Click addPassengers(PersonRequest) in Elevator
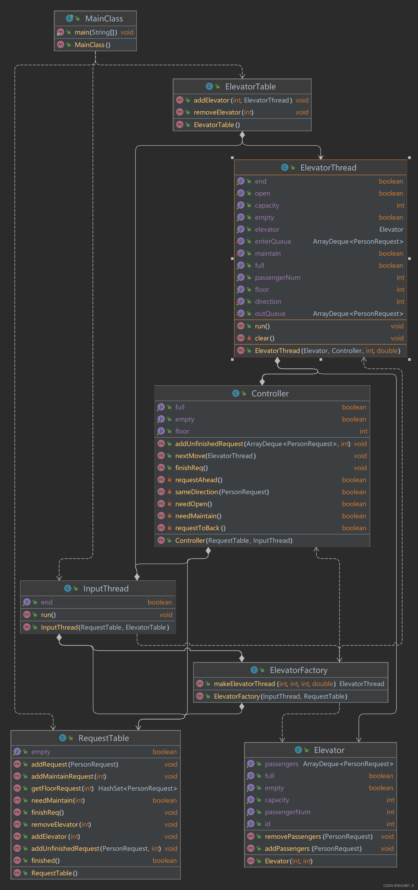Screen dimensions: 418x890 tap(320, 848)
